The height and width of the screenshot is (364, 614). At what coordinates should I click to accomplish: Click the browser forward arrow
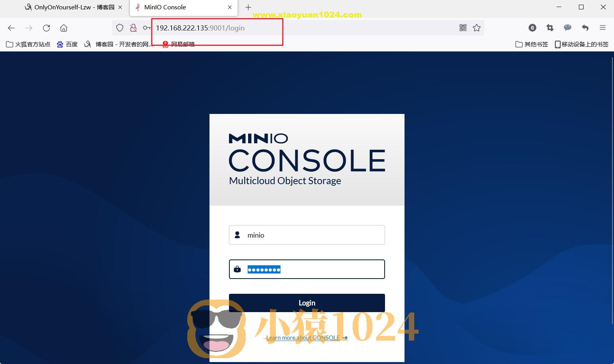[x=29, y=28]
